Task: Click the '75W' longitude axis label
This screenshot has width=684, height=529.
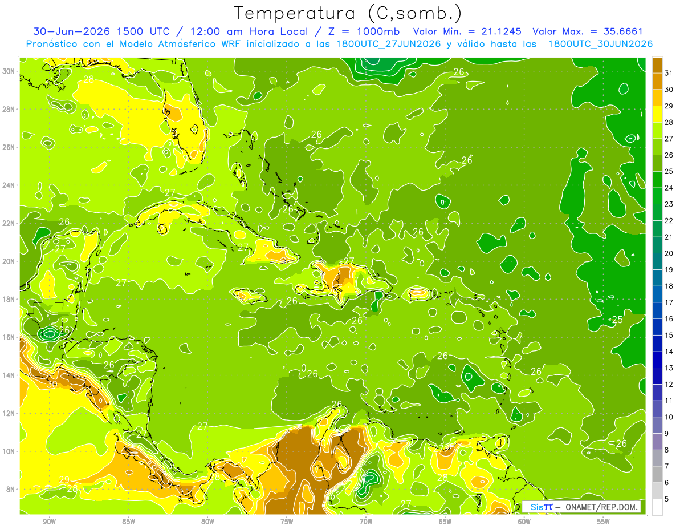Action: (287, 522)
